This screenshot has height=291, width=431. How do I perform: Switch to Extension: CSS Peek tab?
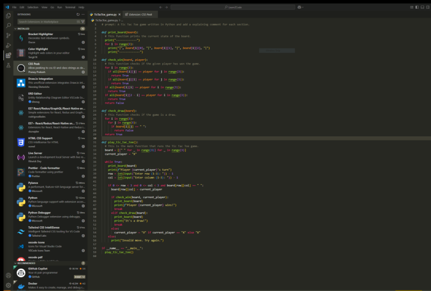(x=140, y=15)
